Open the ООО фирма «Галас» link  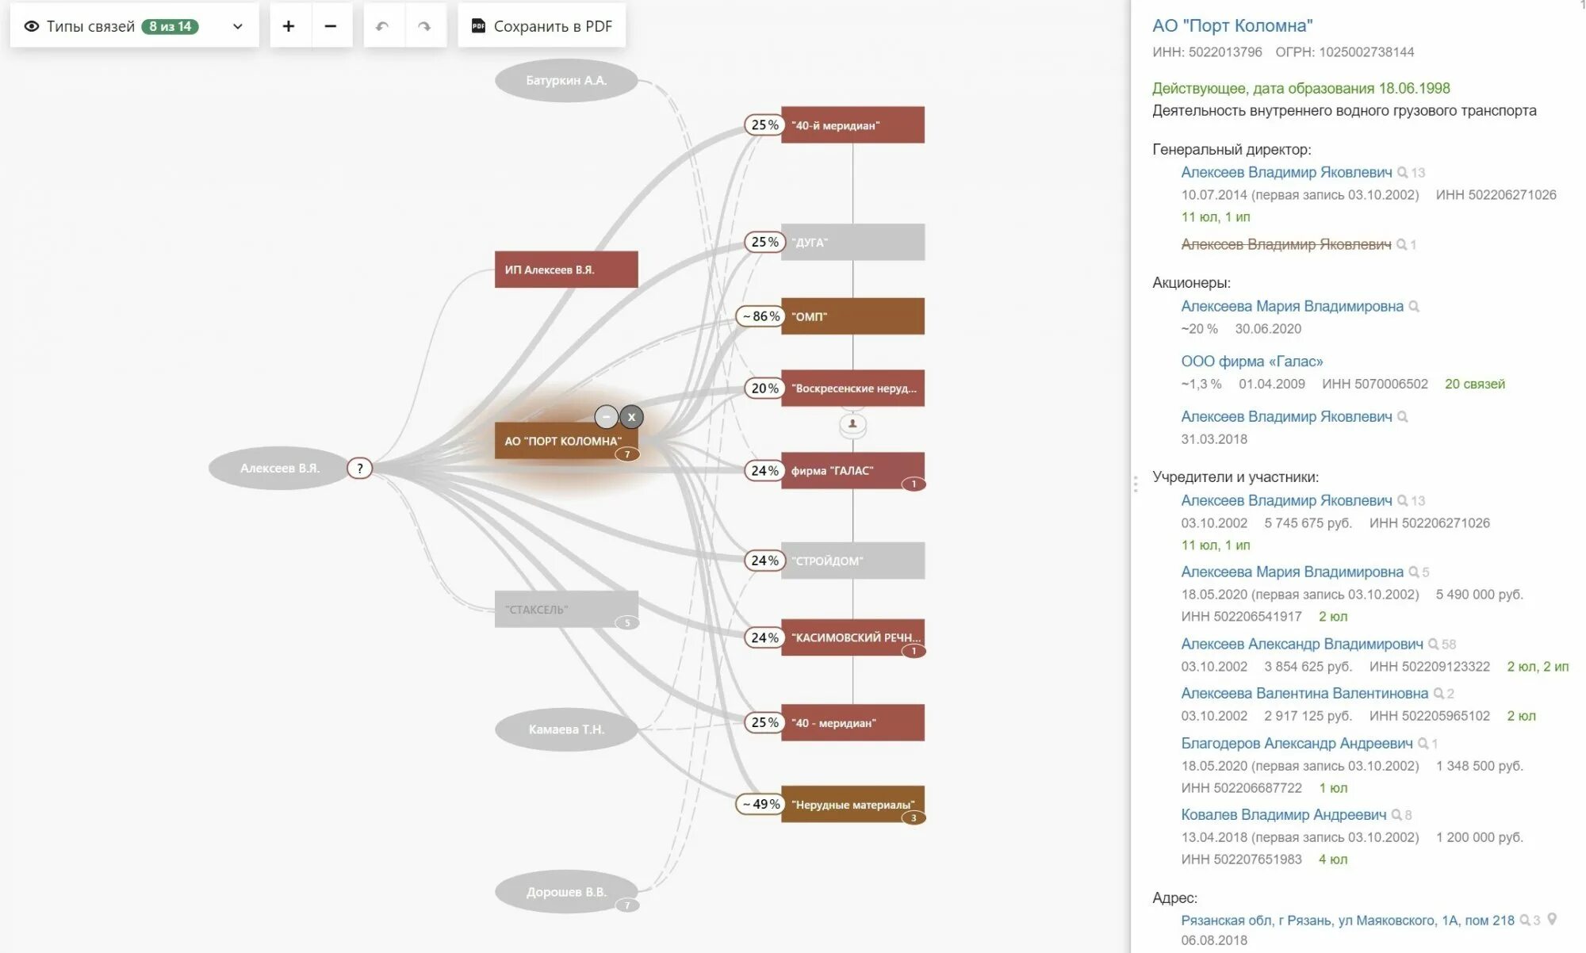pyautogui.click(x=1251, y=362)
